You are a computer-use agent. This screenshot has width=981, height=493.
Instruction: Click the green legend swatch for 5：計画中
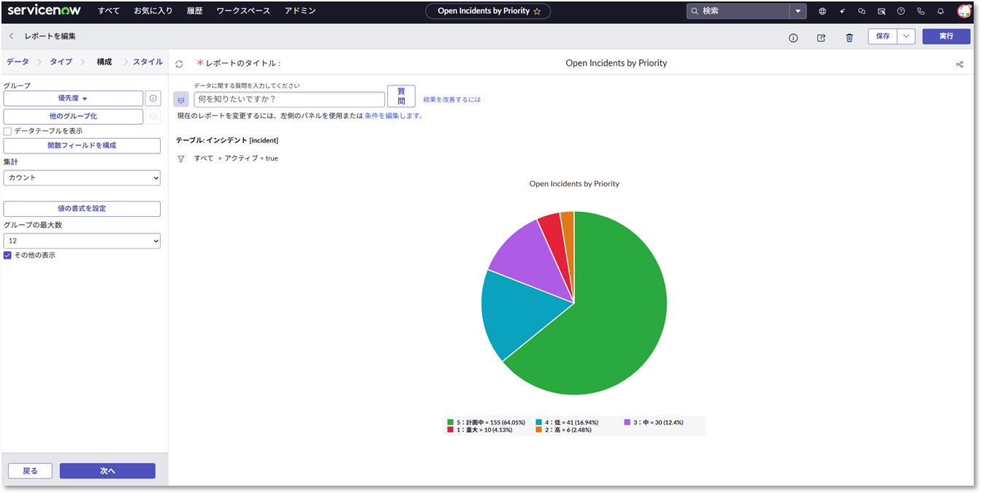click(x=451, y=422)
